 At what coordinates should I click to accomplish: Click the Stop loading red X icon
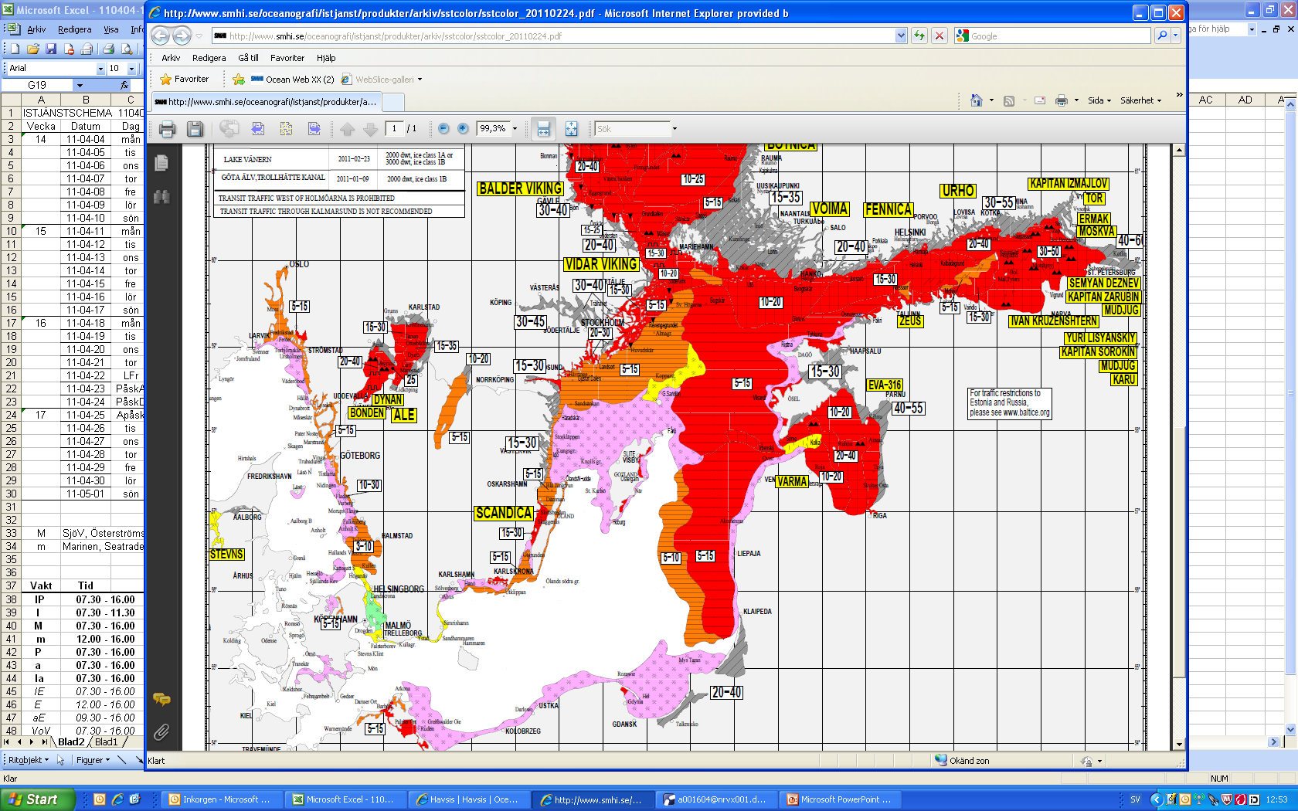pyautogui.click(x=940, y=36)
